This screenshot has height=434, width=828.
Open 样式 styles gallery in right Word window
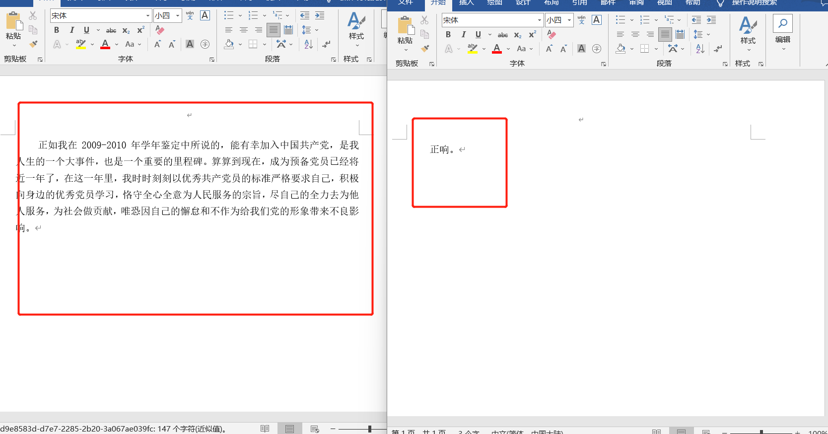click(748, 34)
